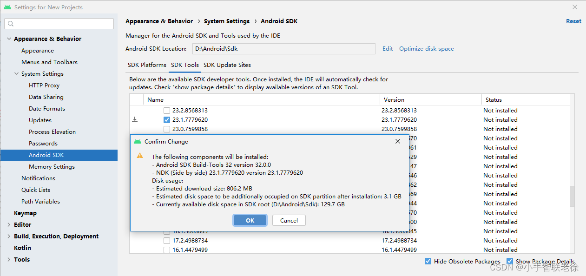
Task: Click version cell 17.2.4988734
Action: point(399,241)
